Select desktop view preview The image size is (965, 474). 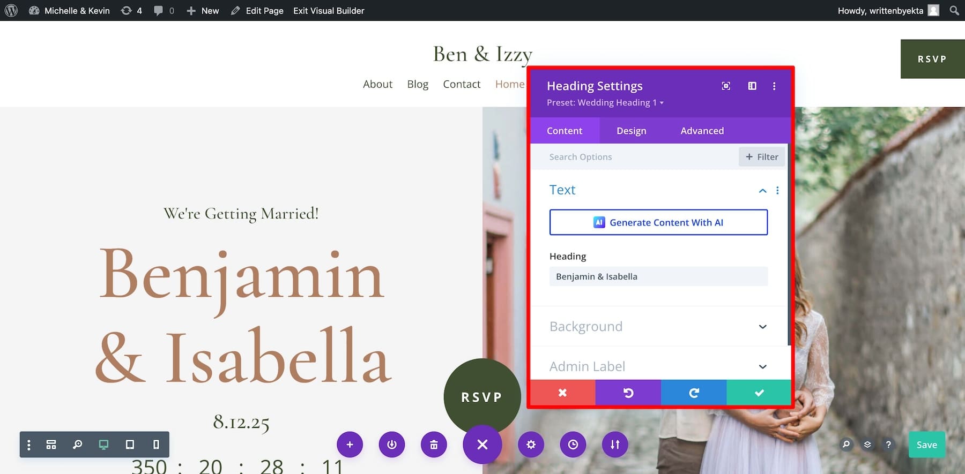point(103,445)
